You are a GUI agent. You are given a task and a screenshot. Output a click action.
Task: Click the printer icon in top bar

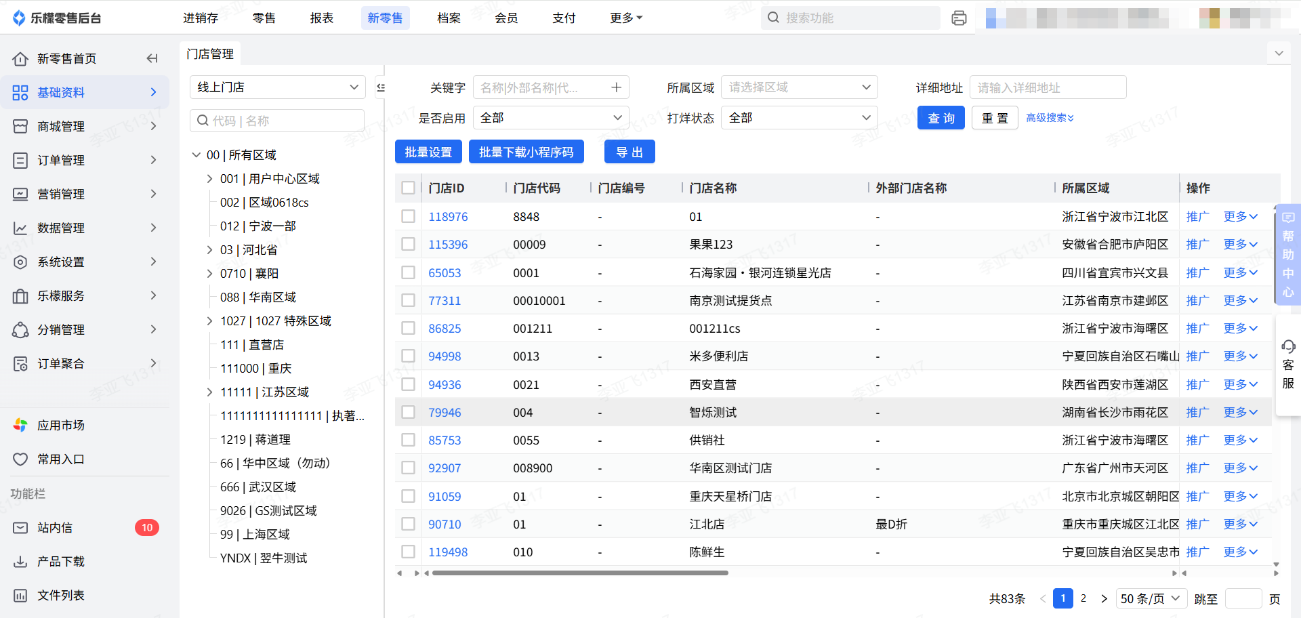pyautogui.click(x=959, y=18)
